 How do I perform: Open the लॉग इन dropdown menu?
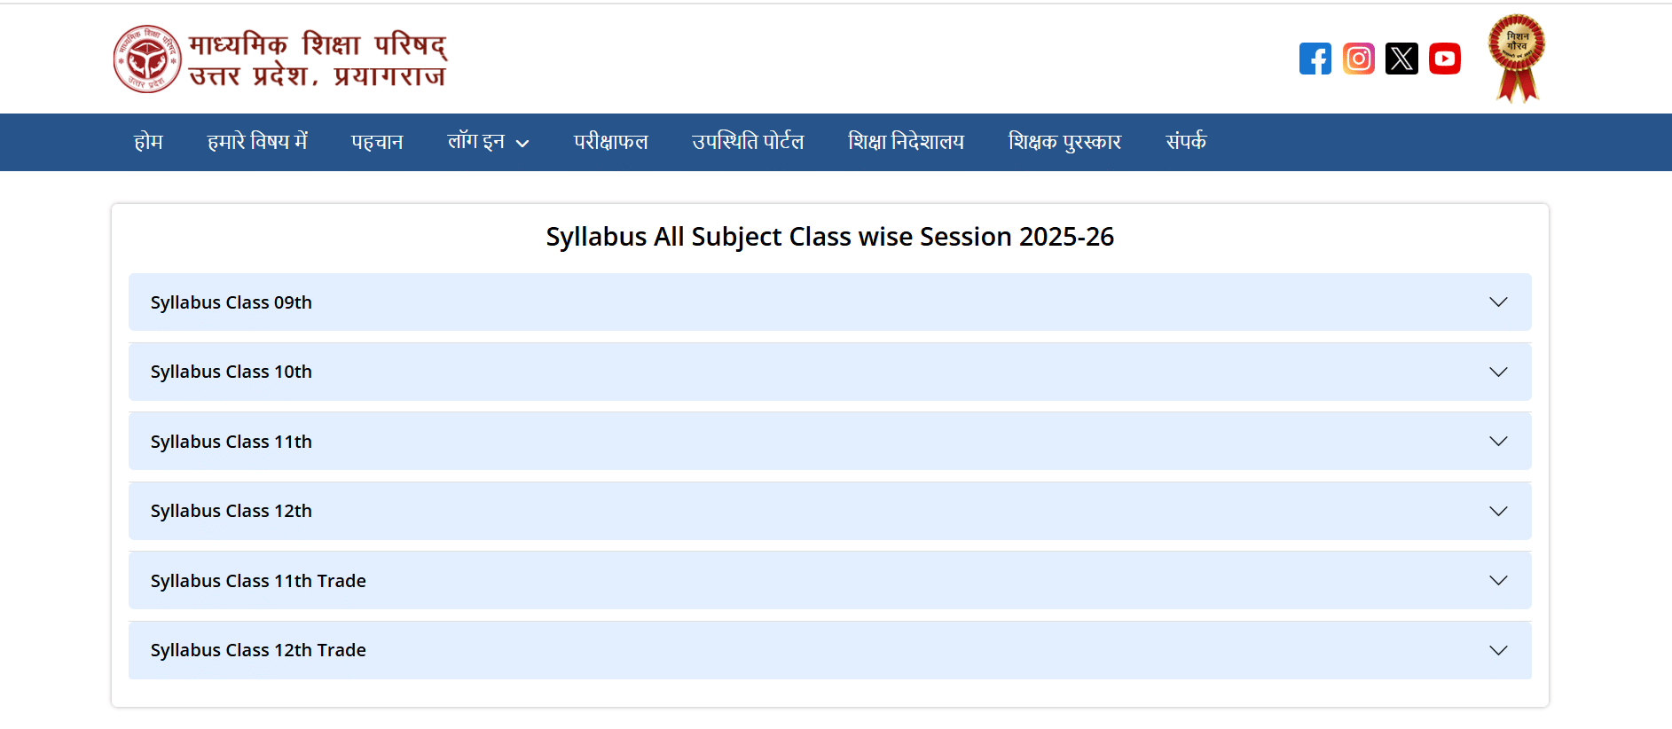[x=488, y=142]
